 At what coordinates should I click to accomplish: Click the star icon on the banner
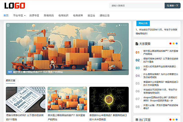point(8,25)
